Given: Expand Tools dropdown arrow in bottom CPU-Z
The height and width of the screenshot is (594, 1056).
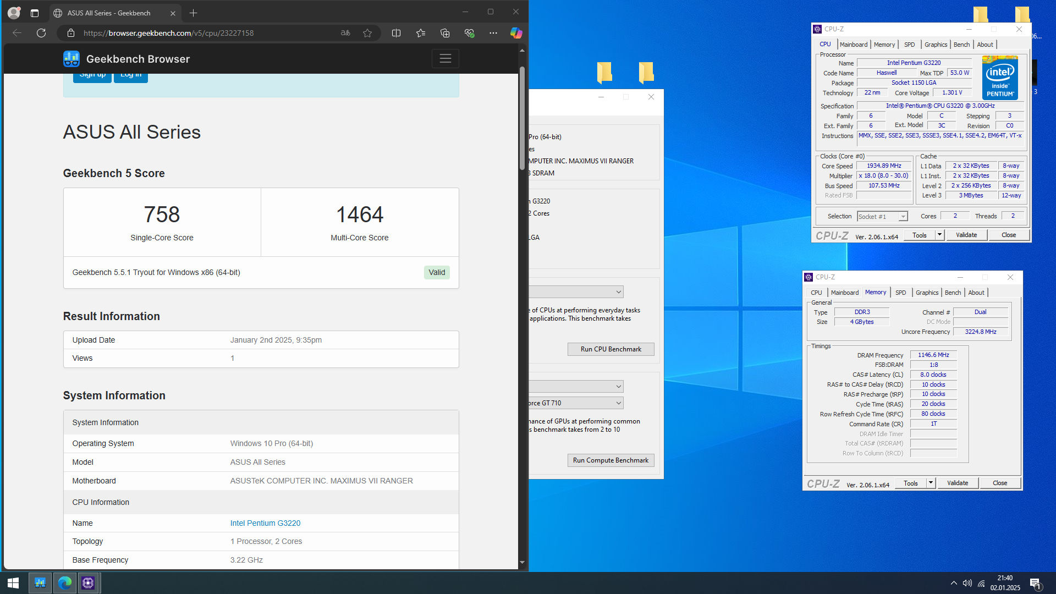Looking at the screenshot, I should click(931, 483).
